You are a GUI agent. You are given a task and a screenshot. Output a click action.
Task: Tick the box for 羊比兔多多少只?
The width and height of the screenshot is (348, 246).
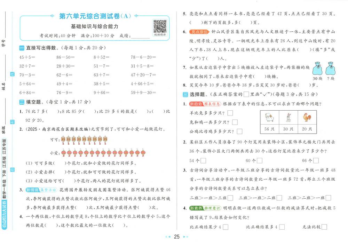(x=230, y=113)
